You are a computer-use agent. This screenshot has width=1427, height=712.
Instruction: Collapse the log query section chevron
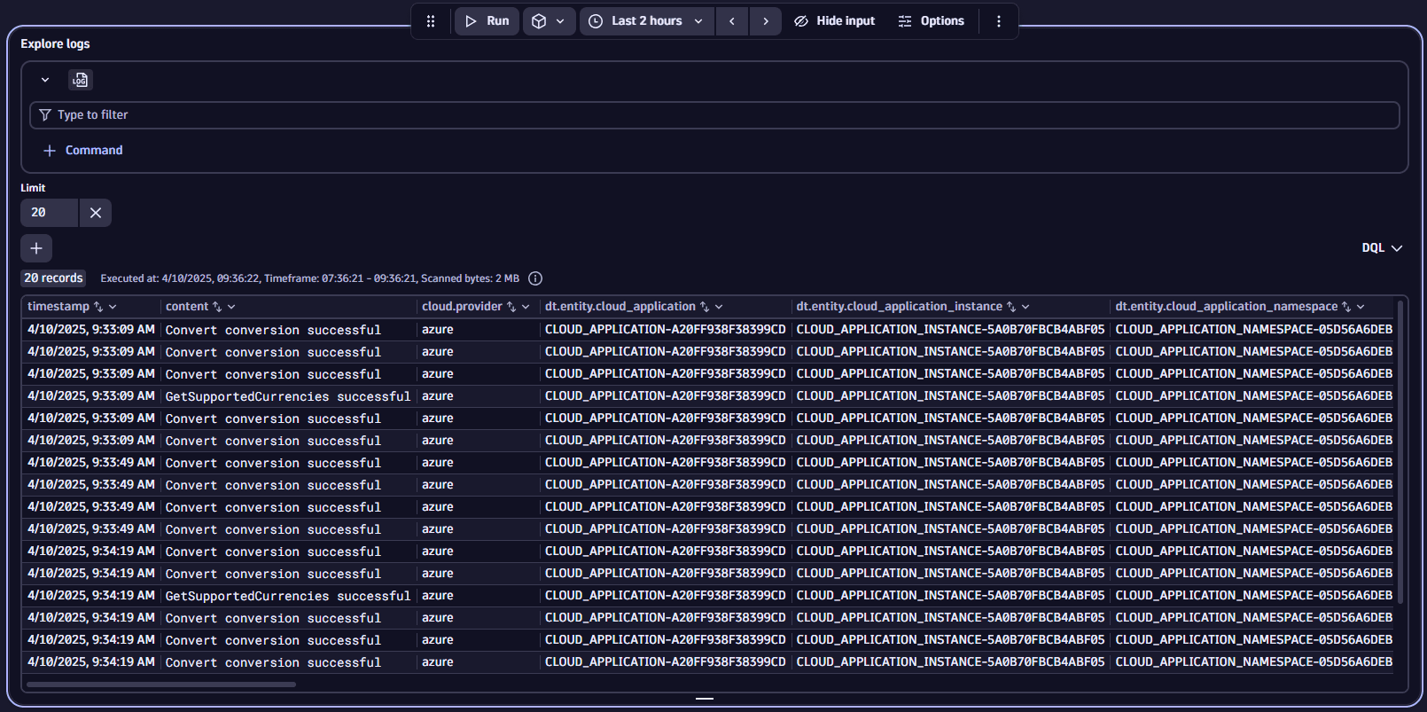click(45, 80)
